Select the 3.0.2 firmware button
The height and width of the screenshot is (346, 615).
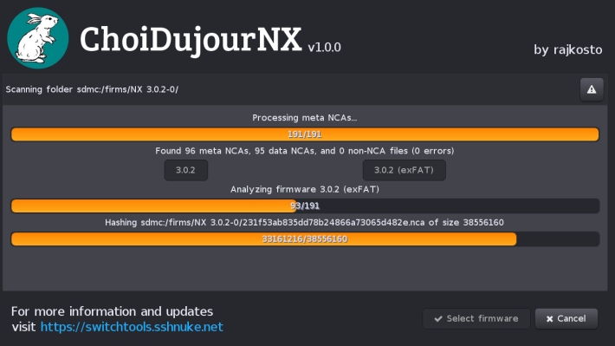tap(185, 170)
